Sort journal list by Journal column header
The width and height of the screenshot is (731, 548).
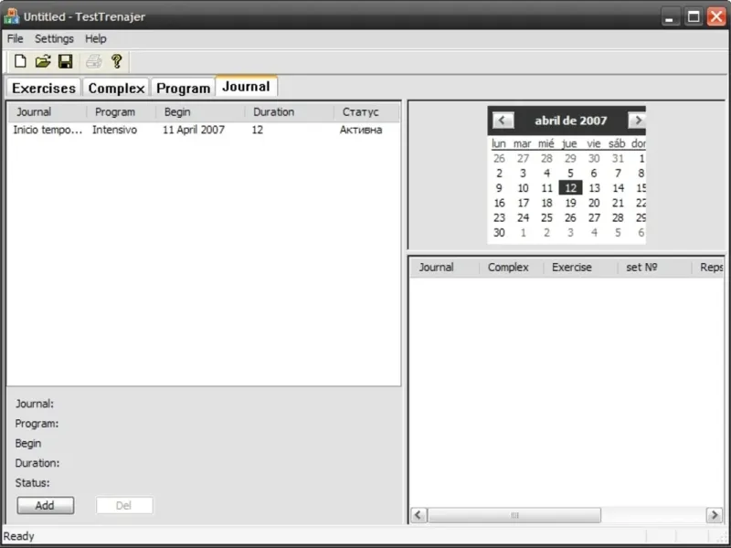[48, 112]
